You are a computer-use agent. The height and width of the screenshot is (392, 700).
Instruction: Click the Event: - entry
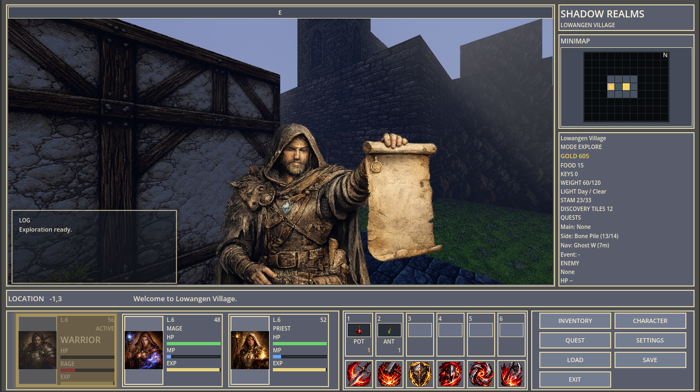click(570, 254)
